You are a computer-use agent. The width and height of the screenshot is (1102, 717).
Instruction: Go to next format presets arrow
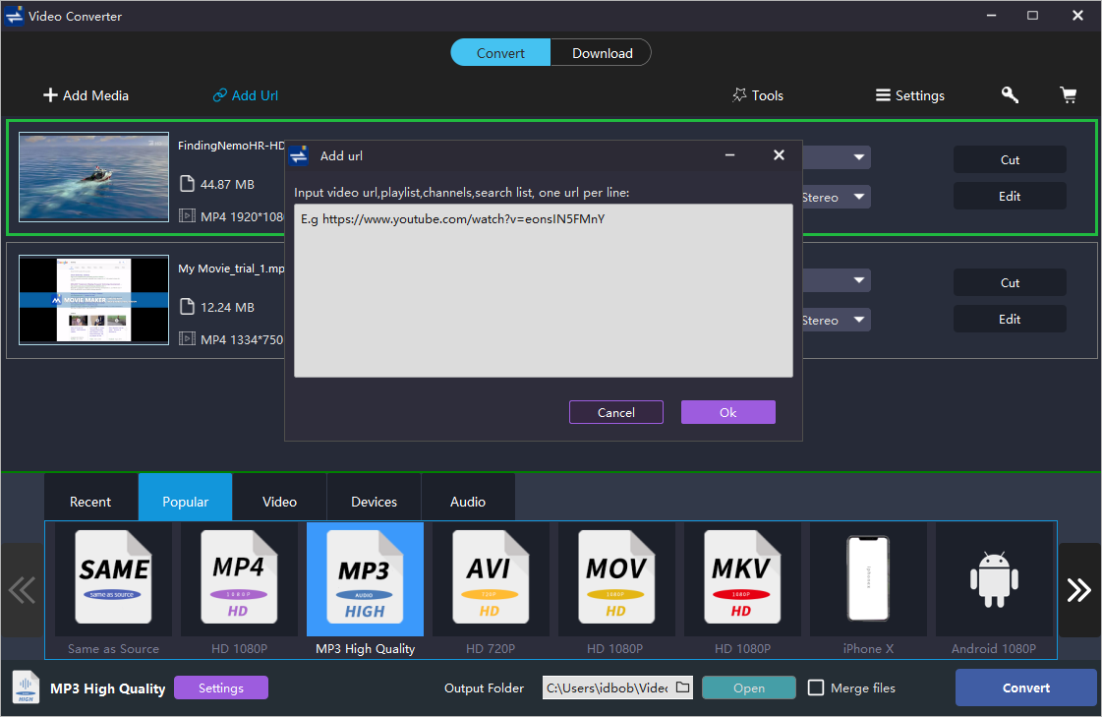(1078, 590)
